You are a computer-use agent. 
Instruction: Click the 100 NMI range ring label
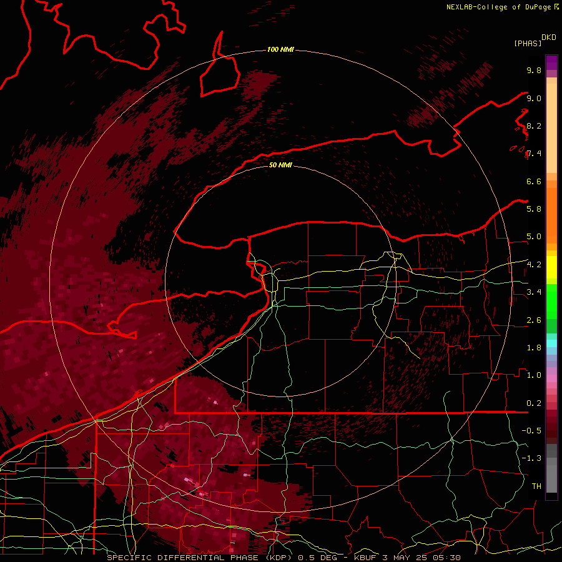[280, 49]
